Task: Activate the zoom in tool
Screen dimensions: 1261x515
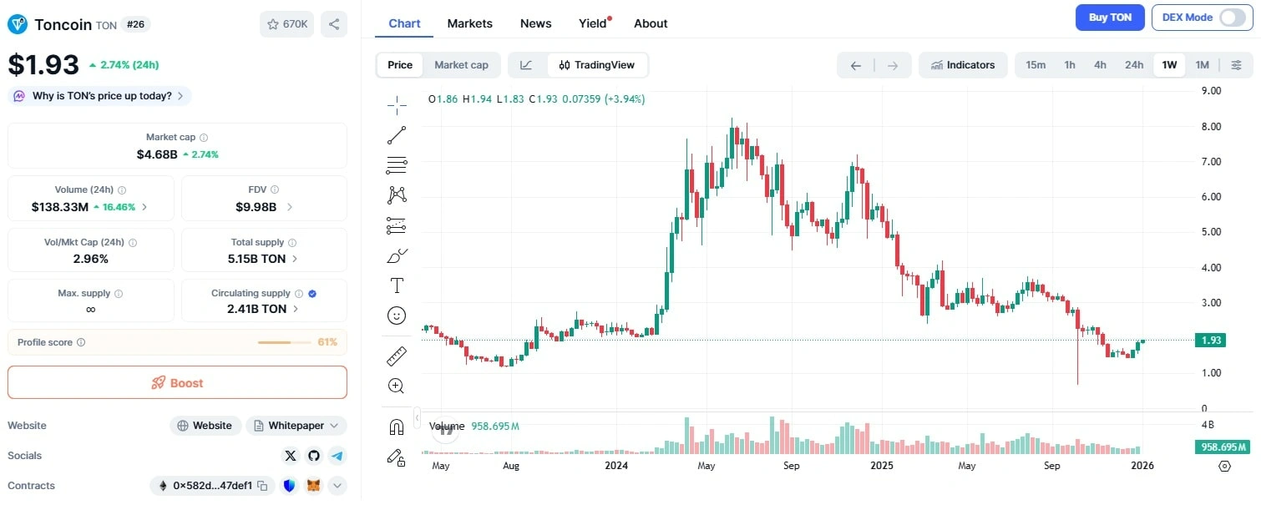Action: point(397,386)
